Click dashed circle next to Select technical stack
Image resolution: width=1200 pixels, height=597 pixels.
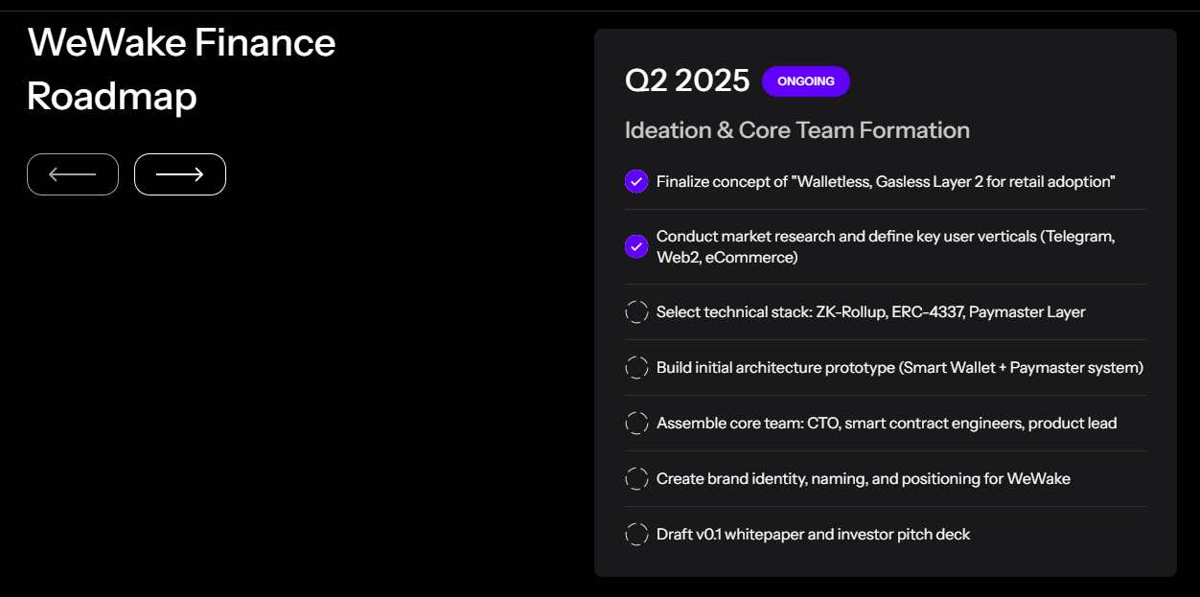[636, 311]
